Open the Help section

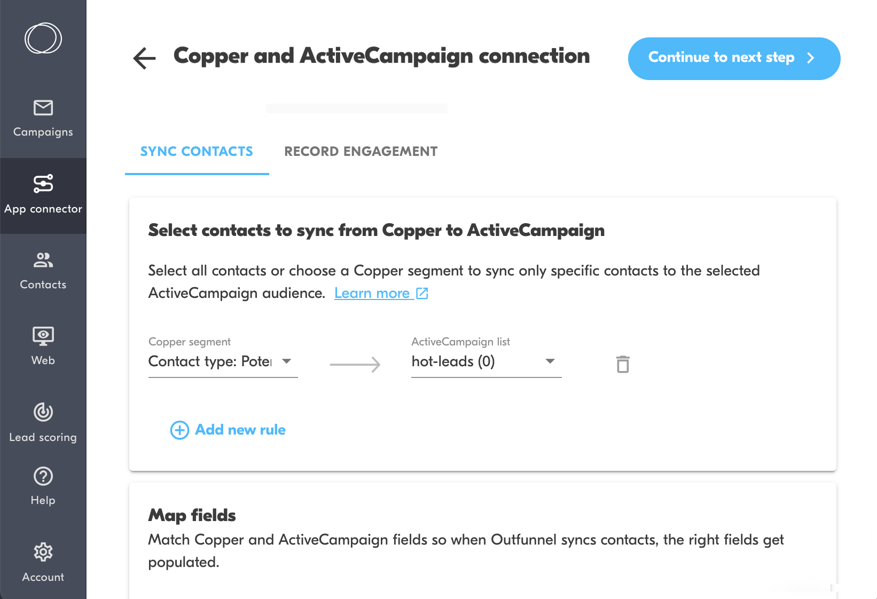point(43,486)
